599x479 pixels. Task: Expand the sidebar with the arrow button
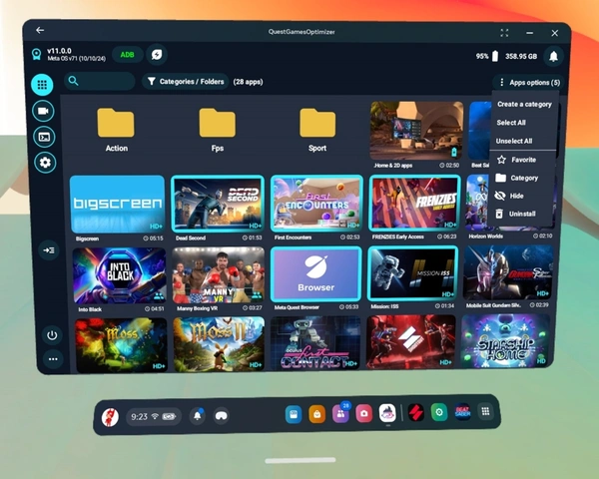click(x=47, y=249)
